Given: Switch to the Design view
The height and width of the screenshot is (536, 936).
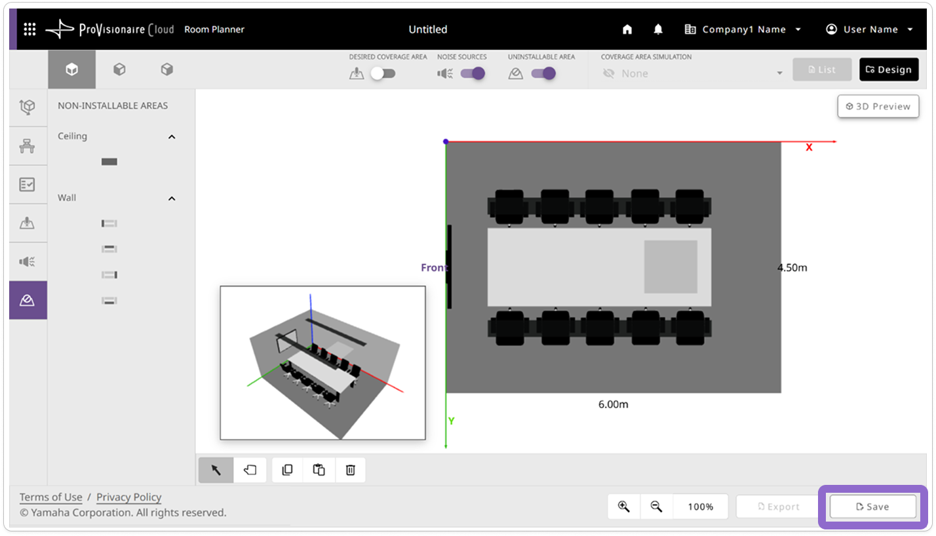Looking at the screenshot, I should (889, 69).
